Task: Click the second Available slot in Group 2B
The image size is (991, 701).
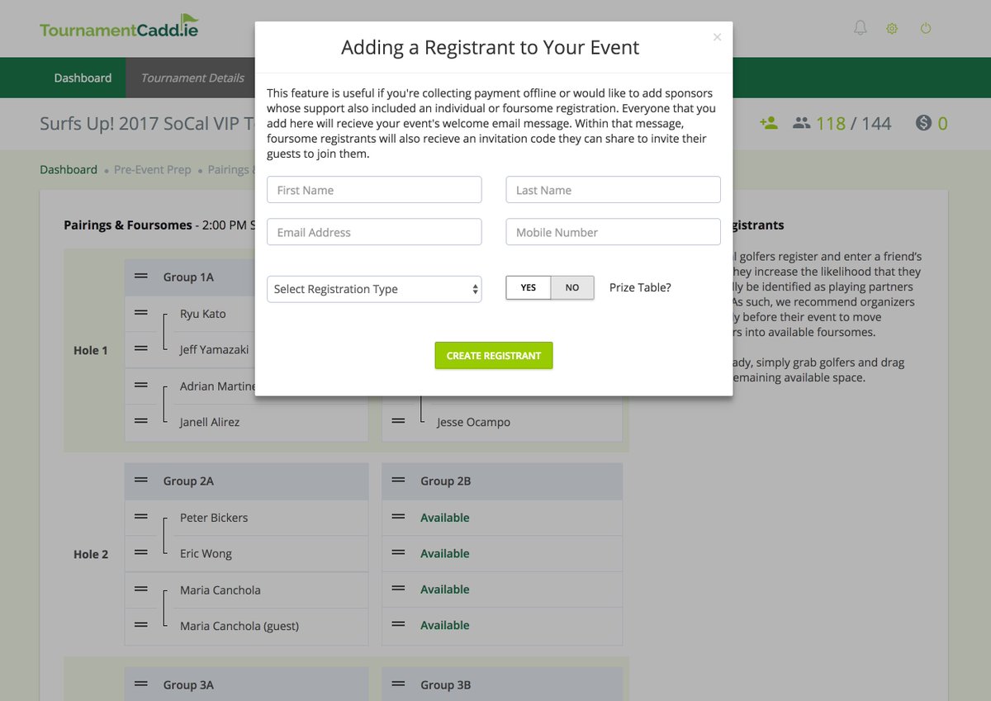Action: click(445, 553)
